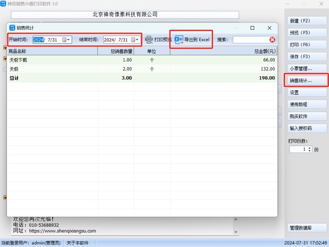Sort by 总销售数量 column header
Viewport: 329px width, 247px height.
(x=116, y=51)
